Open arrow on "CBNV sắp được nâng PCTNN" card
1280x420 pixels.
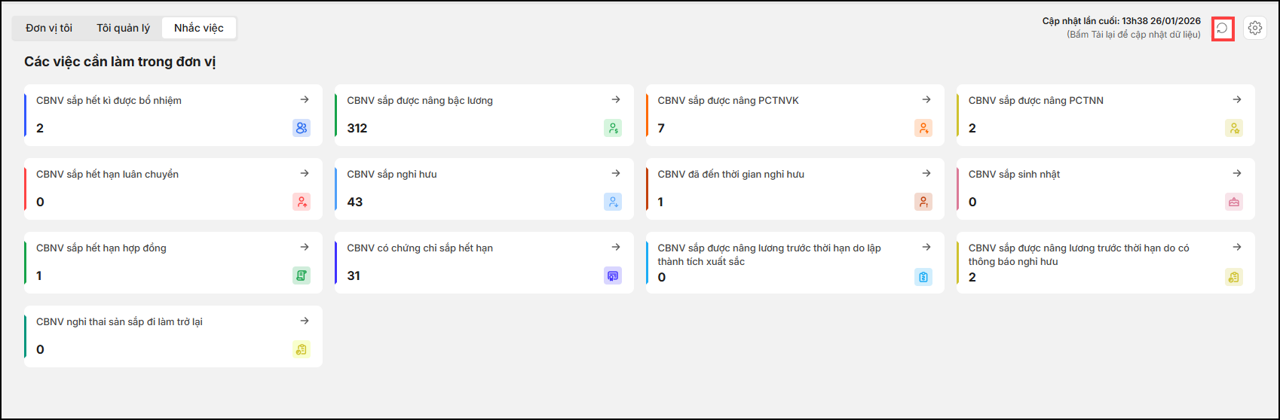(1237, 99)
